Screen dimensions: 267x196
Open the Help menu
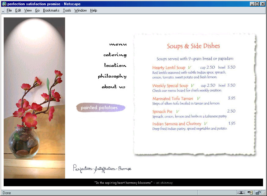tap(93, 10)
